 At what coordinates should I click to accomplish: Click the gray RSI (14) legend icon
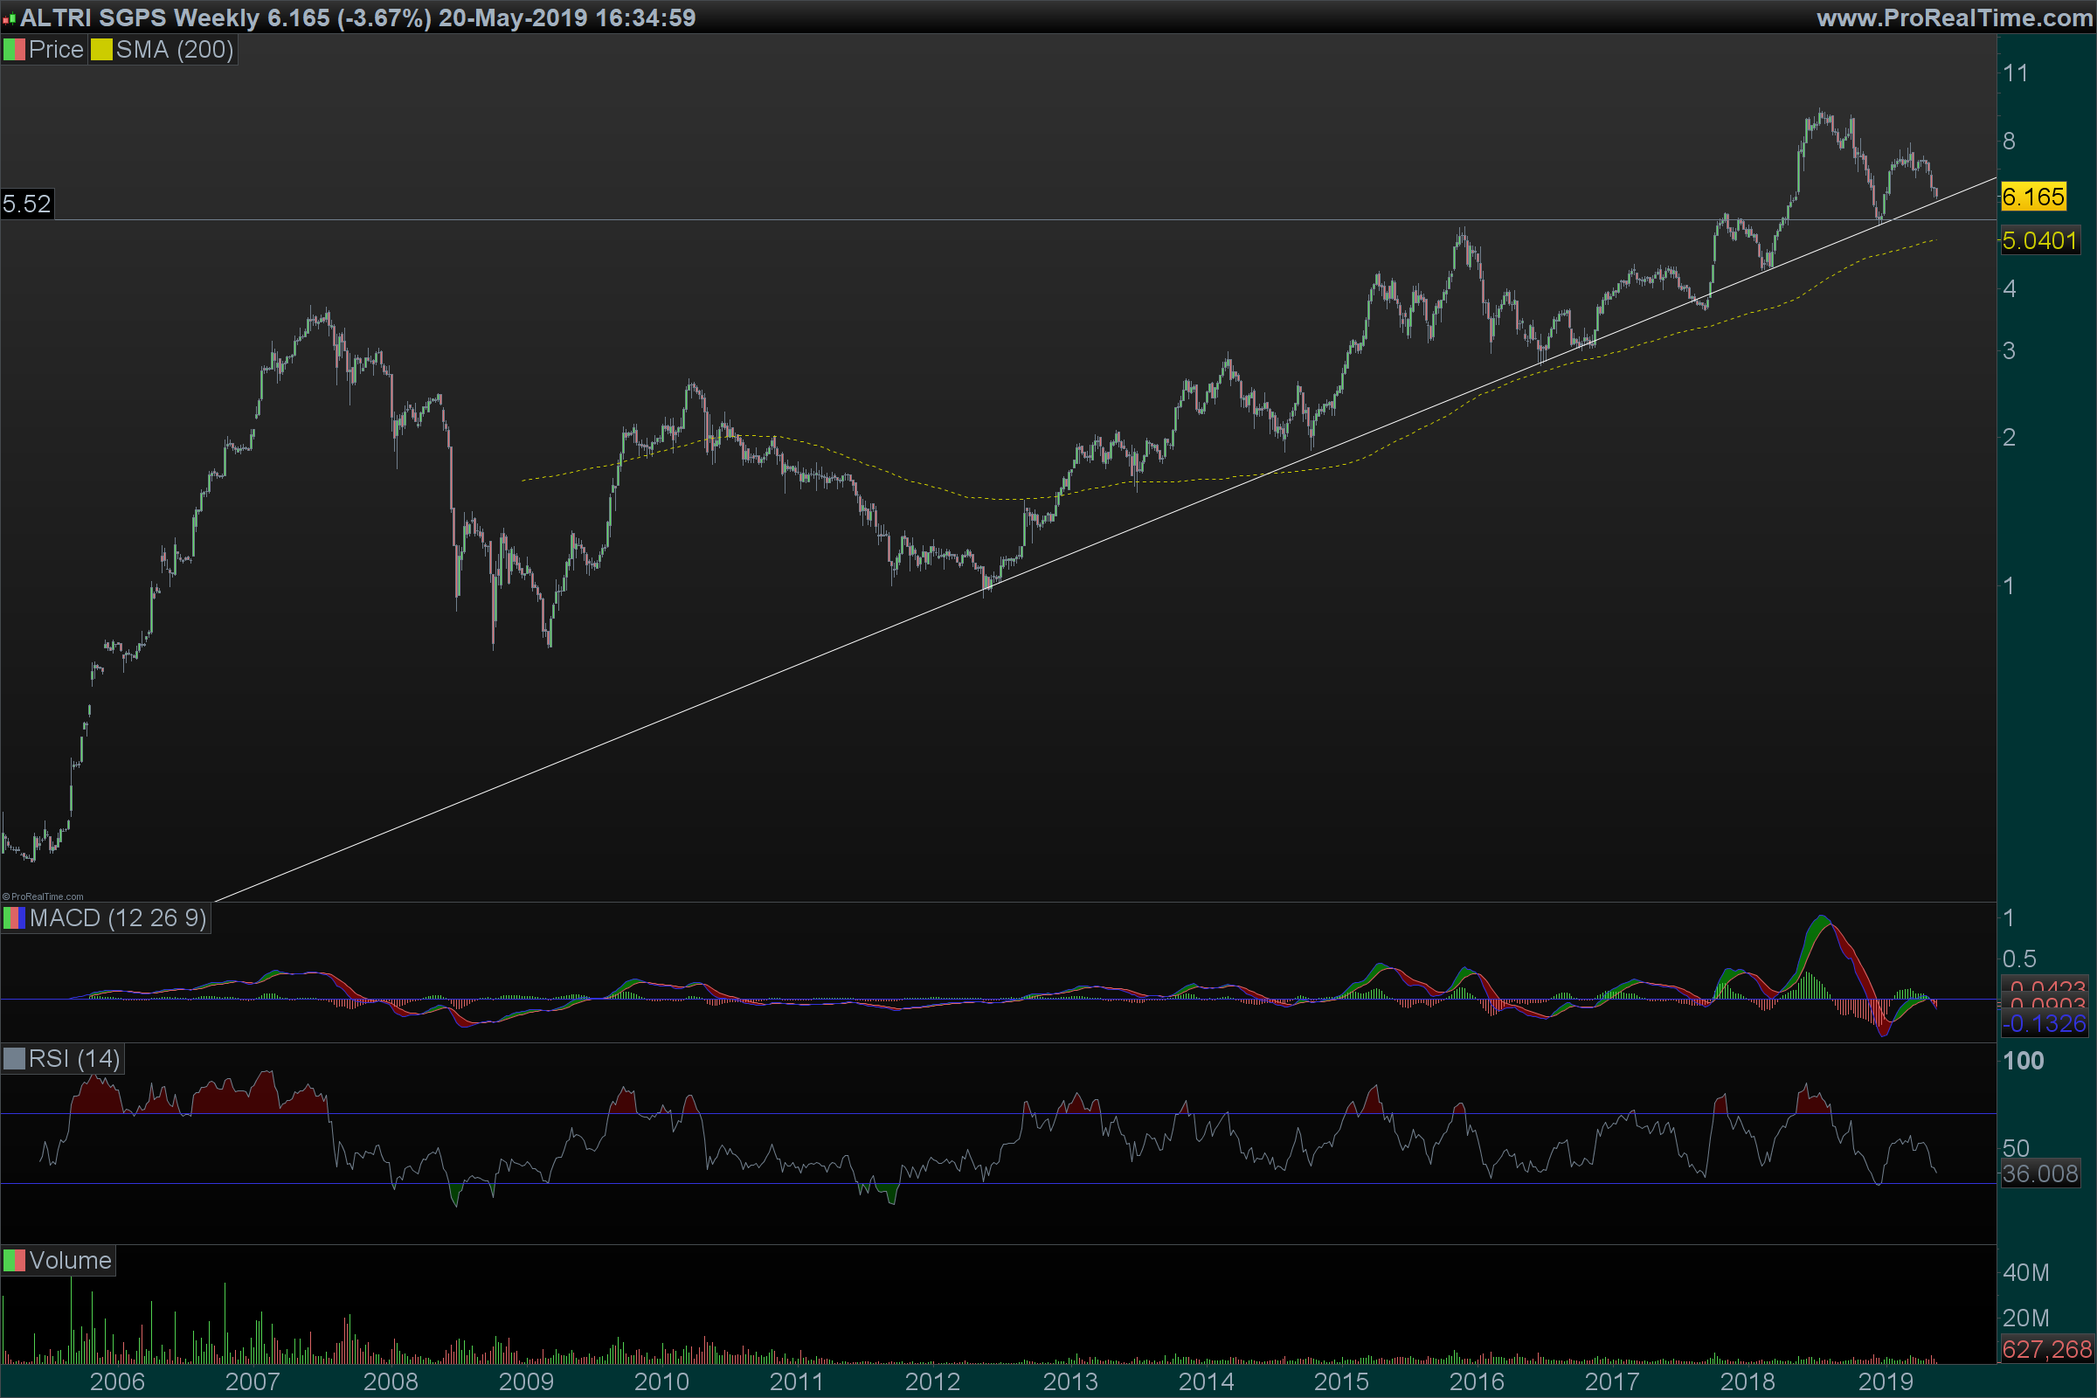tap(14, 1059)
